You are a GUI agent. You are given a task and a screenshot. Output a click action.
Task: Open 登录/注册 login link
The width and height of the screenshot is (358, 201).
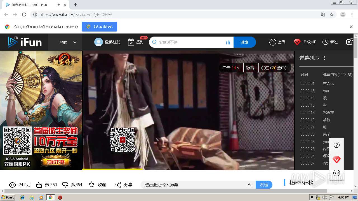(x=112, y=42)
